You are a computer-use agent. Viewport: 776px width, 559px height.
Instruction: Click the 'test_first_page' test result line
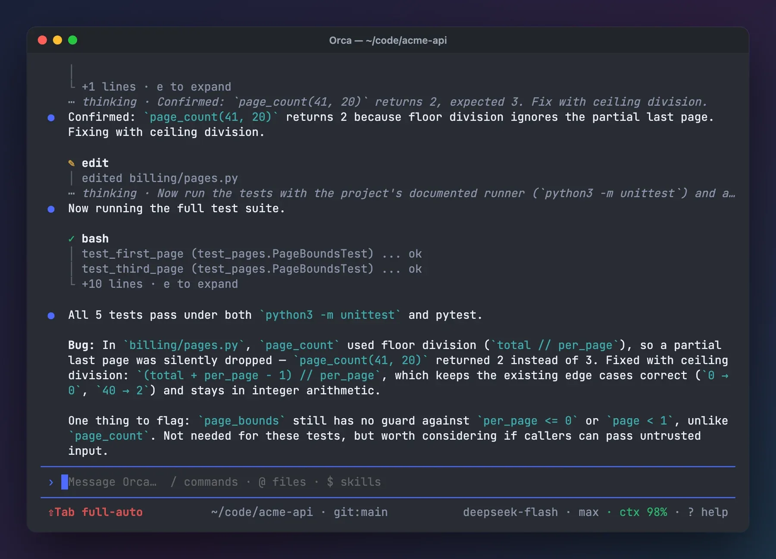(252, 254)
